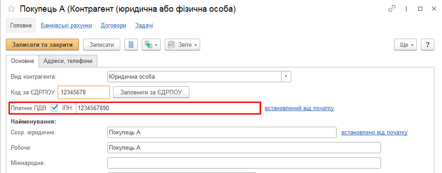Click Заповнити за ЄДРПОУ button

point(151,92)
